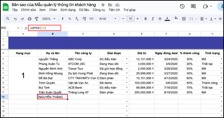Select cell nguyễn Thắng
The height and width of the screenshot is (118, 224).
tap(53, 59)
